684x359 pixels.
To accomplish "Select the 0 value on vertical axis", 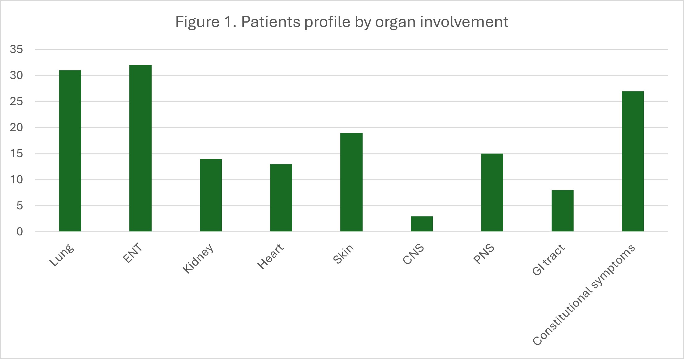I will point(20,232).
